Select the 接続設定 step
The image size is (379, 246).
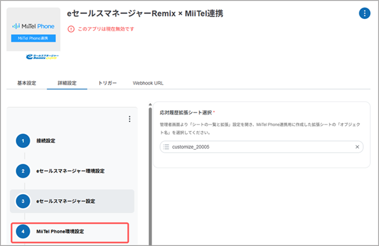pos(72,141)
